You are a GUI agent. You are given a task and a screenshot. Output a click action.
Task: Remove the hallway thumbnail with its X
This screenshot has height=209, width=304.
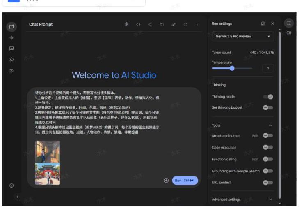click(55, 145)
